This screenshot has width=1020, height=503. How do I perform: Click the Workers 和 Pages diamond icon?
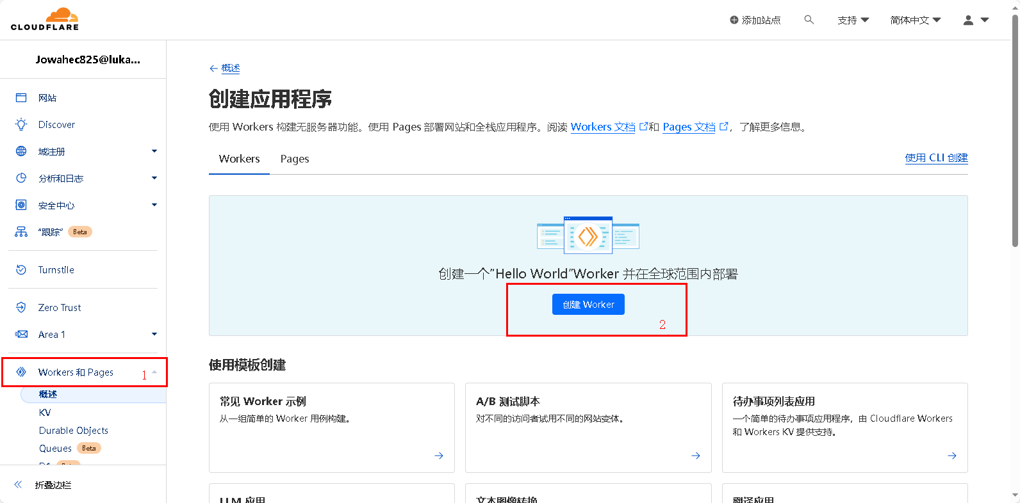point(21,372)
